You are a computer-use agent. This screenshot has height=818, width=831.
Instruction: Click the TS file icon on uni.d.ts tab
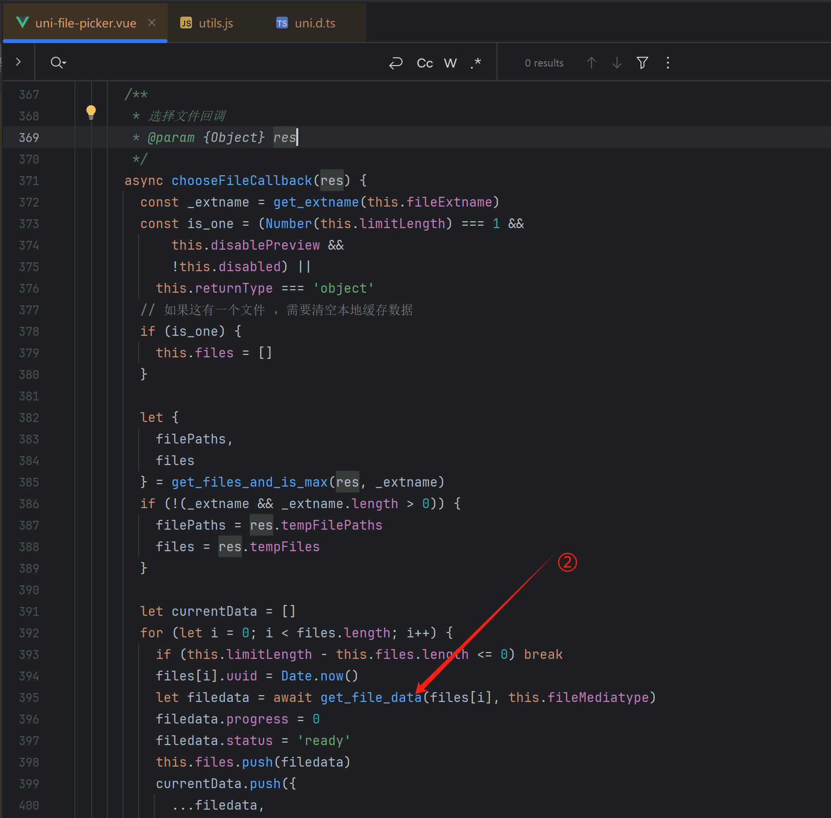click(x=282, y=23)
